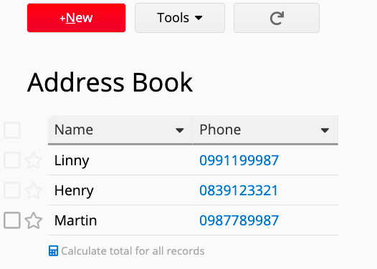Open the Martin name cell
Image resolution: width=377 pixels, height=269 pixels.
(120, 220)
